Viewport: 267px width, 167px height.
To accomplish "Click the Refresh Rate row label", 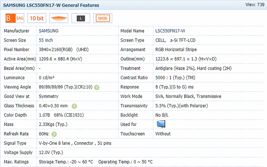I will click(16, 134).
